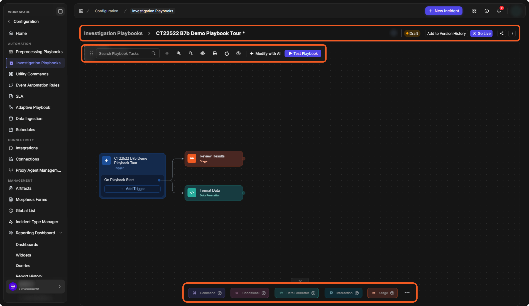Zoom in on the playbook canvas
The width and height of the screenshot is (529, 306).
[179, 53]
